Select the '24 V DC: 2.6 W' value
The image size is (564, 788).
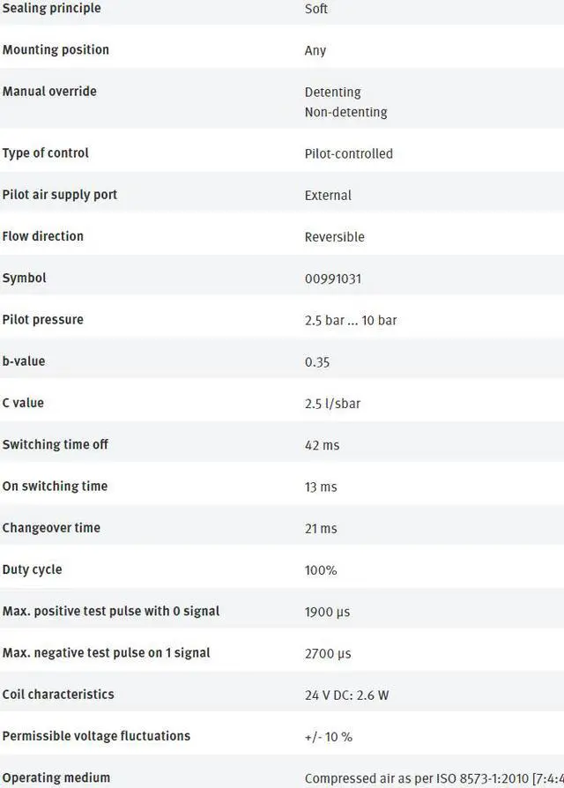[346, 695]
